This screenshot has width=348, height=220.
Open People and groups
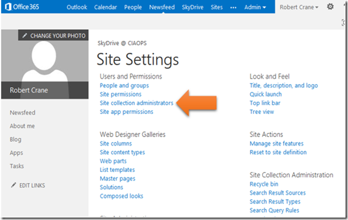tap(124, 85)
